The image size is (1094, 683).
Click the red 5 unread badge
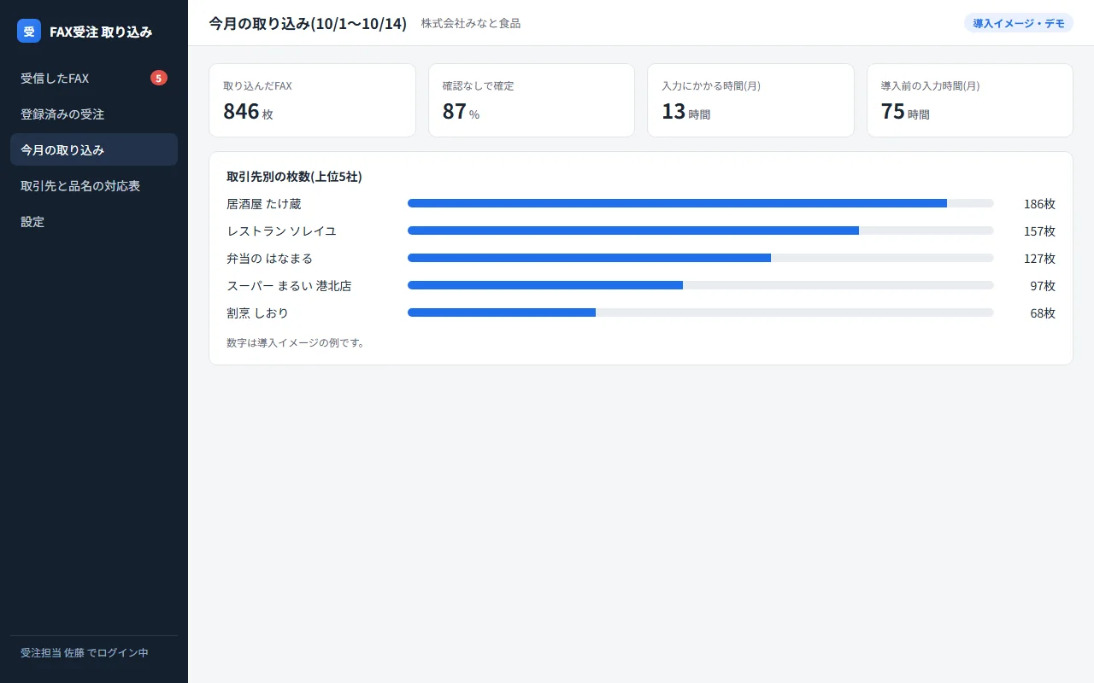[x=159, y=78]
